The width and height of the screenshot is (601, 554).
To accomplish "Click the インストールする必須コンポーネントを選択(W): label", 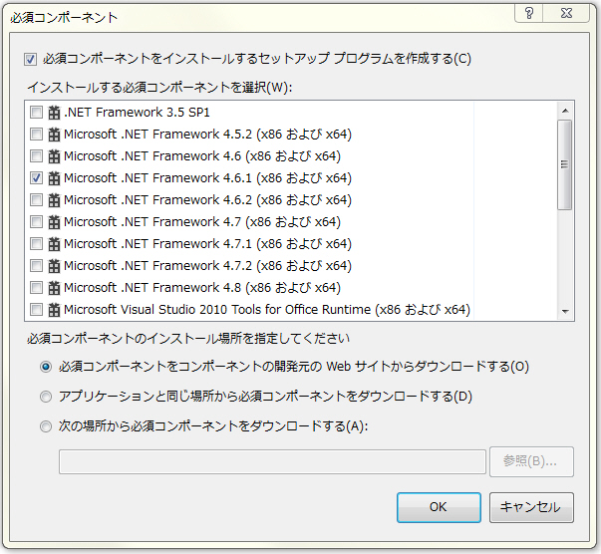I will [x=159, y=88].
